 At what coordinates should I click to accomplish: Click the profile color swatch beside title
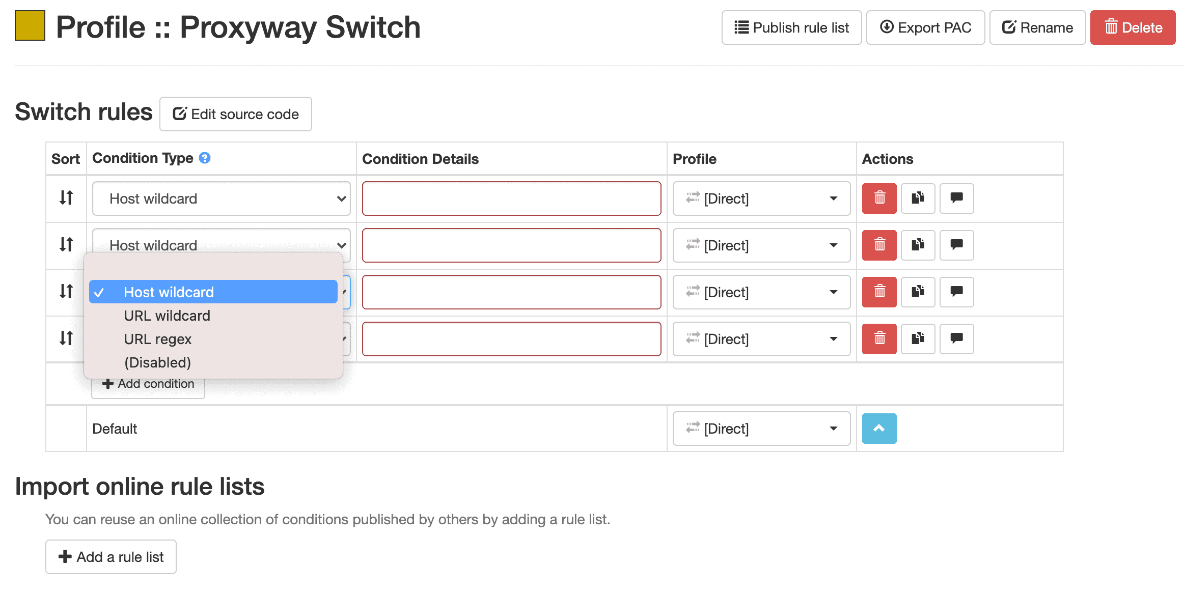[30, 25]
